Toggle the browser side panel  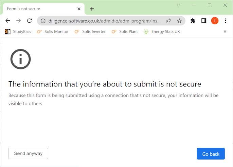coord(204,21)
